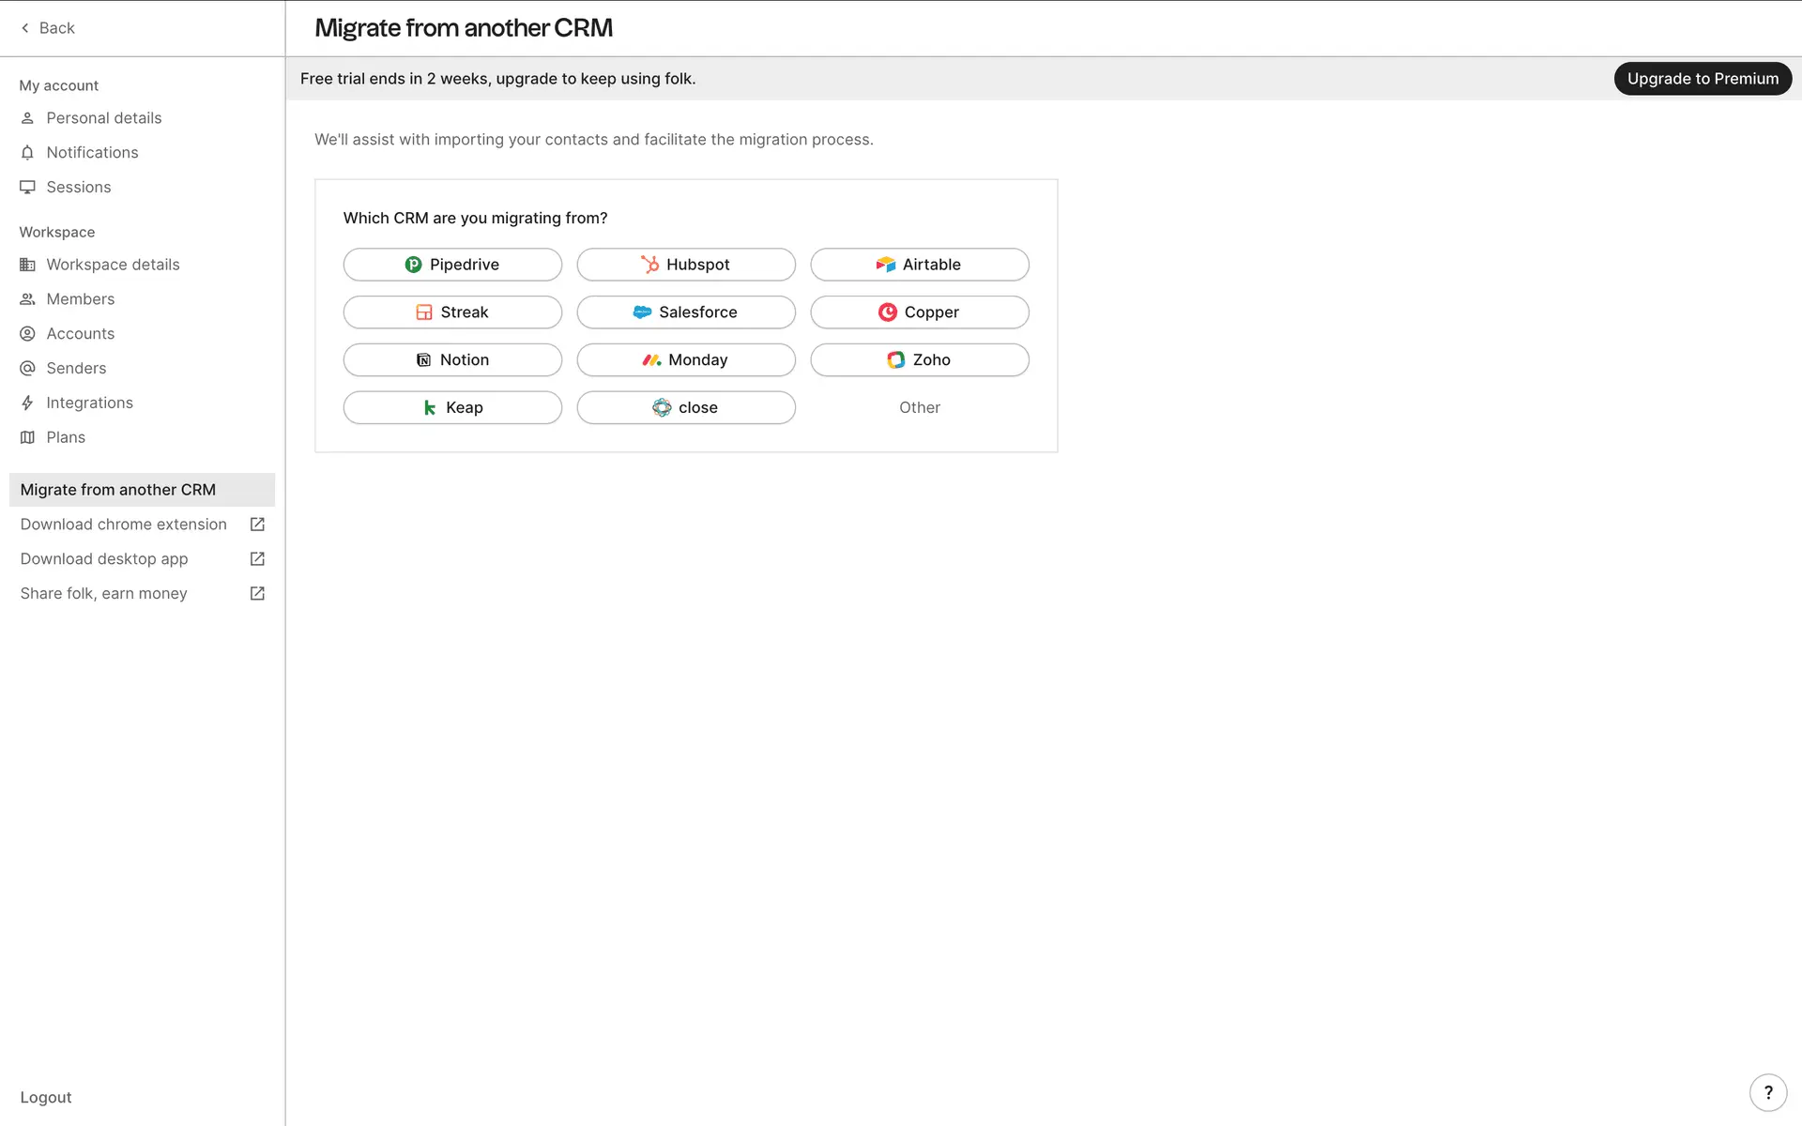The width and height of the screenshot is (1802, 1126).
Task: Click the Zoho logo icon
Action: pos(896,360)
